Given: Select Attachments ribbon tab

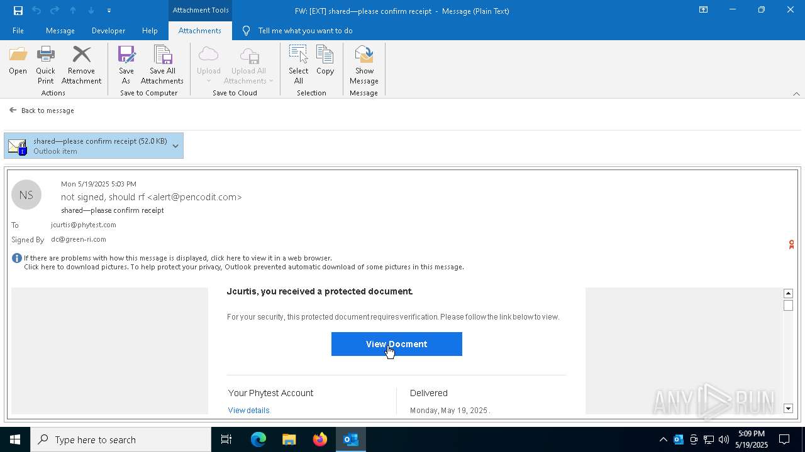Looking at the screenshot, I should pos(200,30).
